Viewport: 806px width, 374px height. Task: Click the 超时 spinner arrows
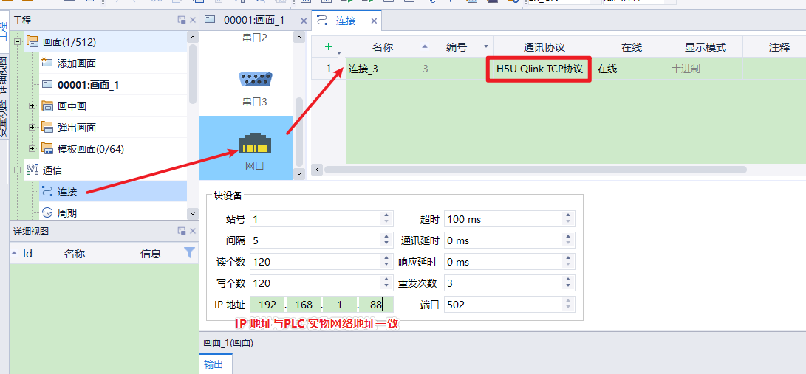tap(568, 219)
